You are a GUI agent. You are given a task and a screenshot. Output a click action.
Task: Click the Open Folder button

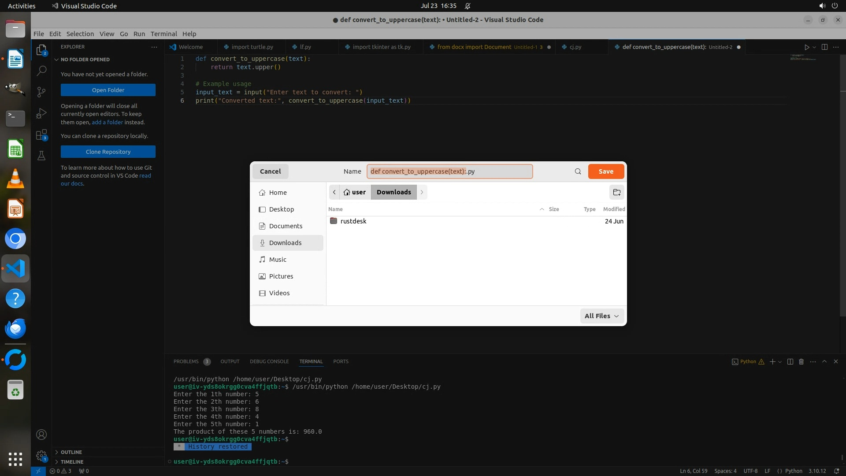click(108, 90)
